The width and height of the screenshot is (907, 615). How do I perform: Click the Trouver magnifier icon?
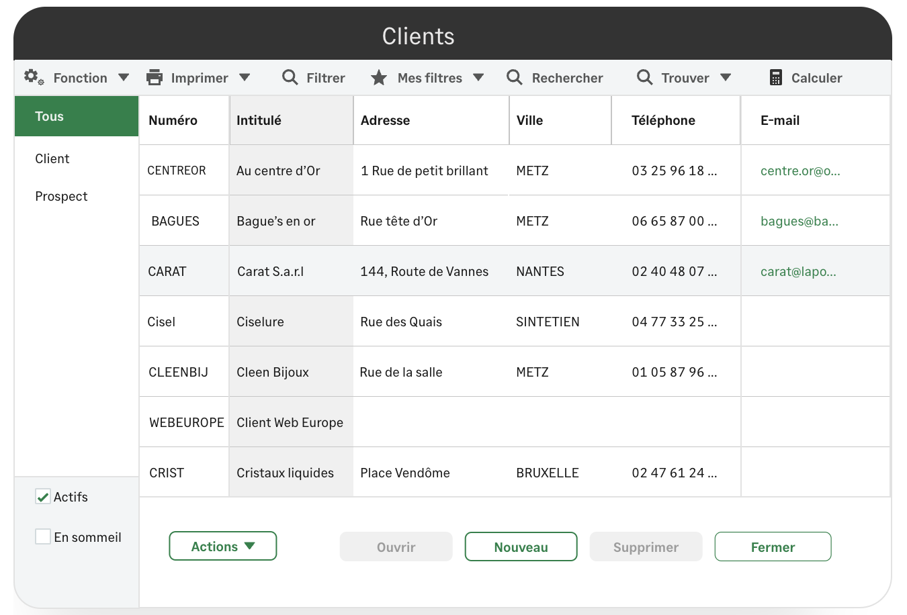click(x=644, y=77)
